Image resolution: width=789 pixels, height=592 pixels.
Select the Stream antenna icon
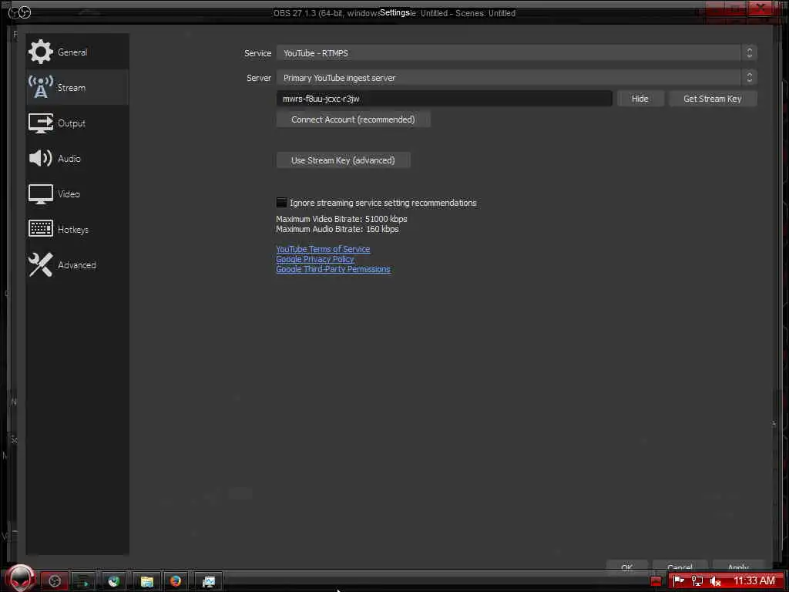pyautogui.click(x=40, y=87)
